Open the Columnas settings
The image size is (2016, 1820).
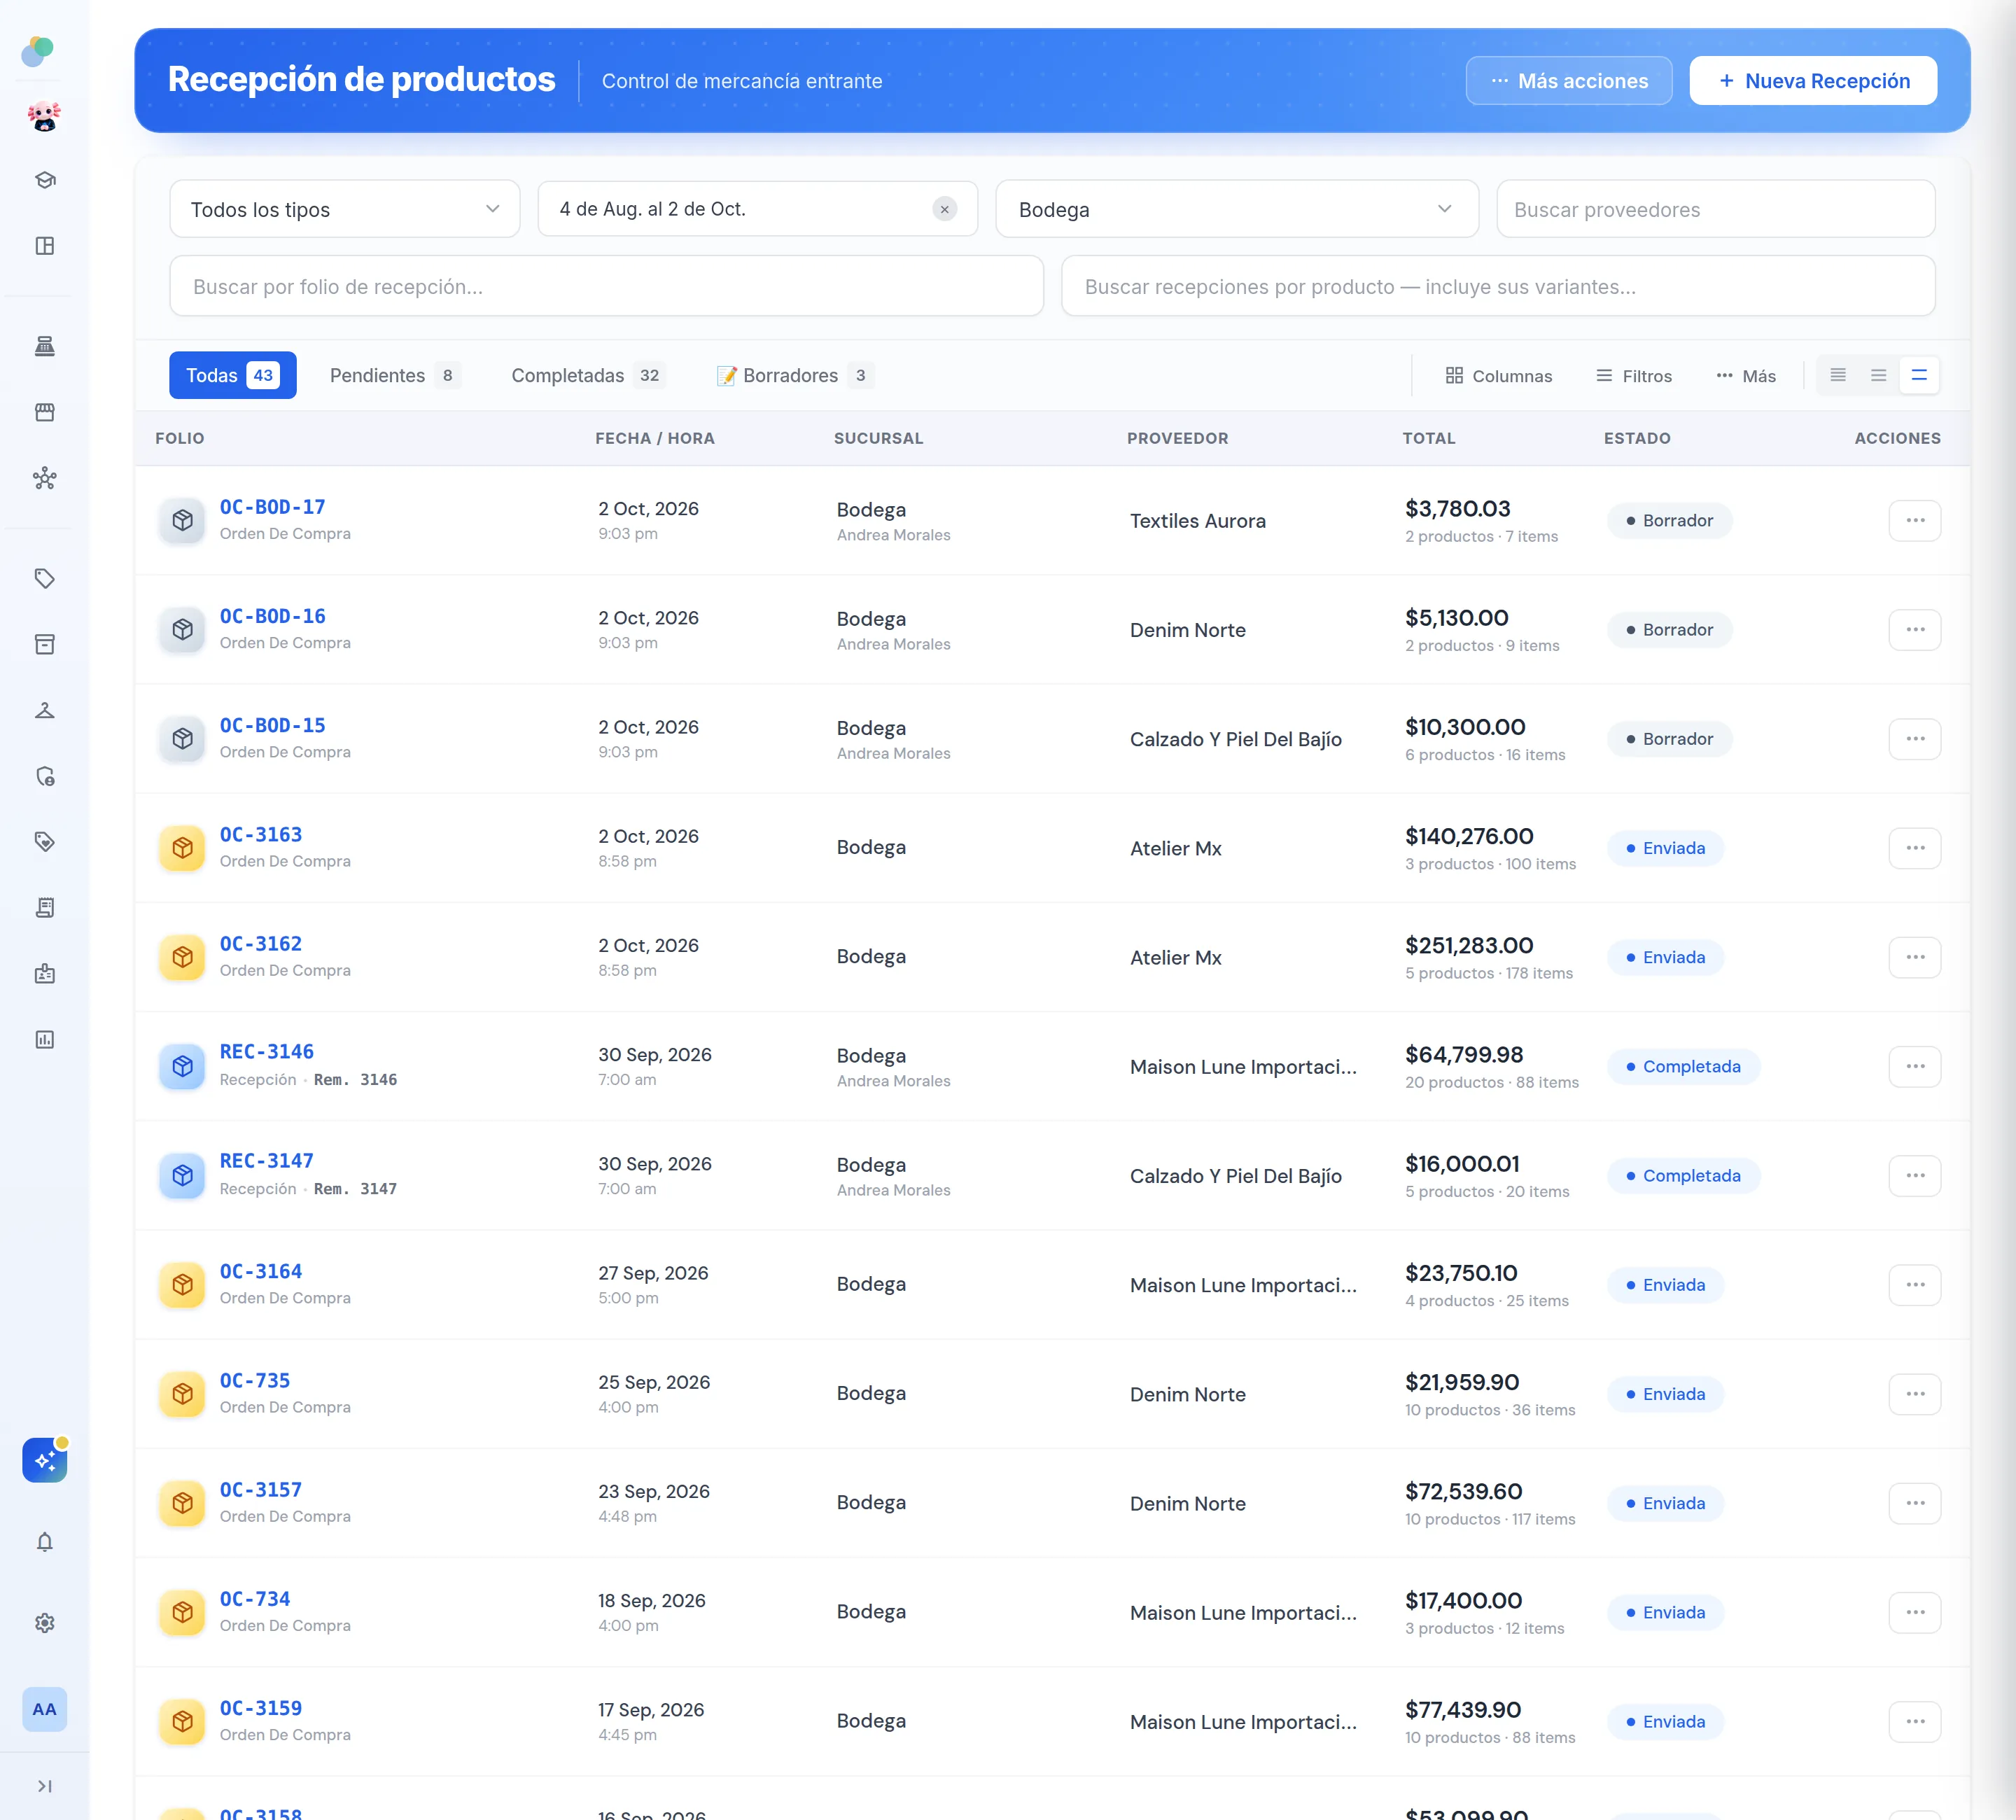(x=1499, y=376)
